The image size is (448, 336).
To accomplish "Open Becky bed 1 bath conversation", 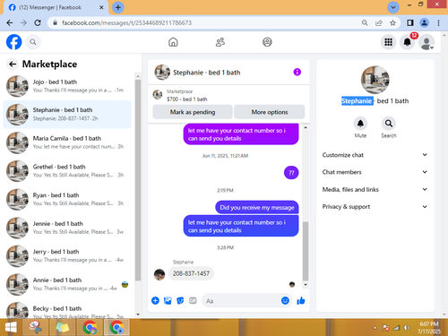I will coord(67,310).
